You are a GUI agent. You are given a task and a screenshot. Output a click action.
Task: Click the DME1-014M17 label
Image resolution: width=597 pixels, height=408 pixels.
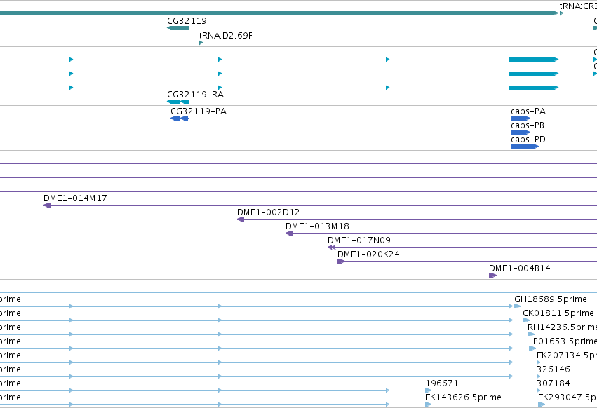(75, 198)
